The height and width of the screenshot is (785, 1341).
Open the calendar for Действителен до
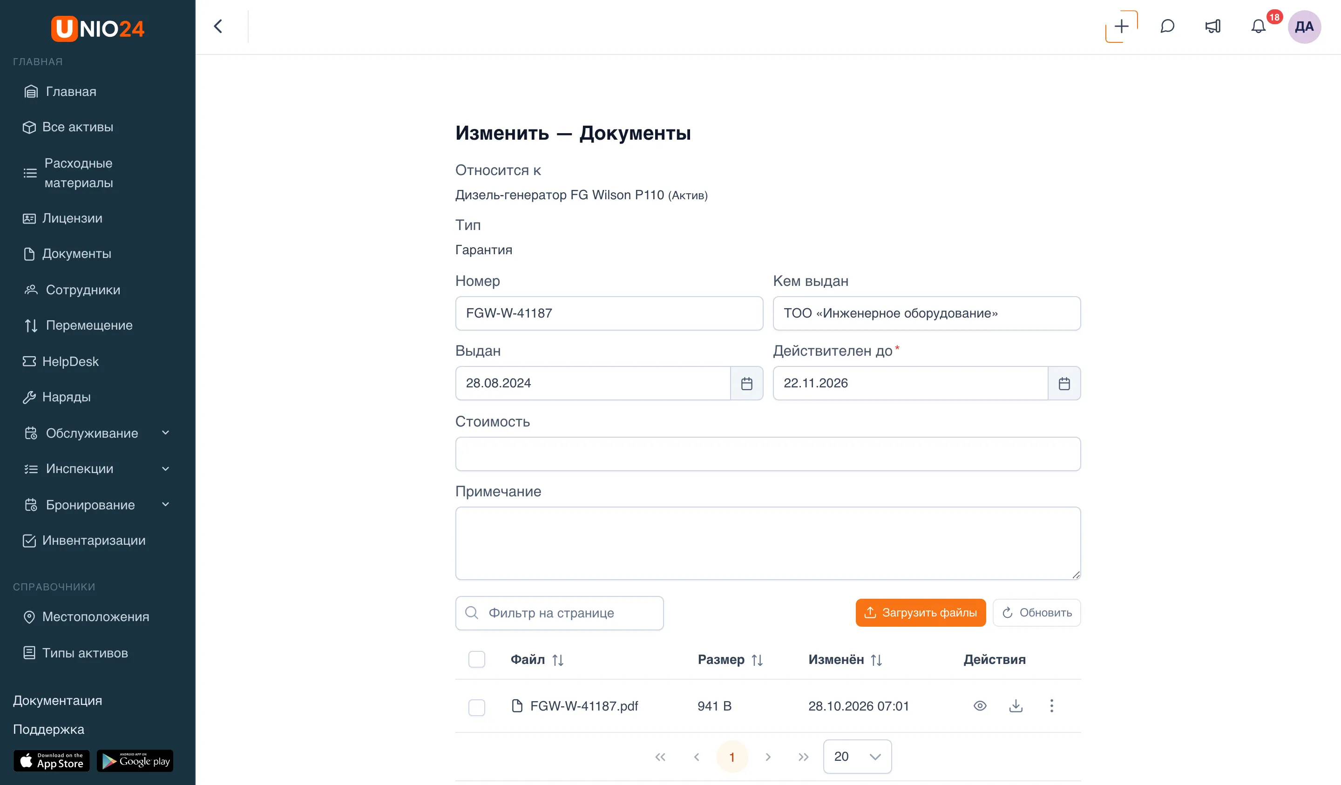(x=1064, y=383)
